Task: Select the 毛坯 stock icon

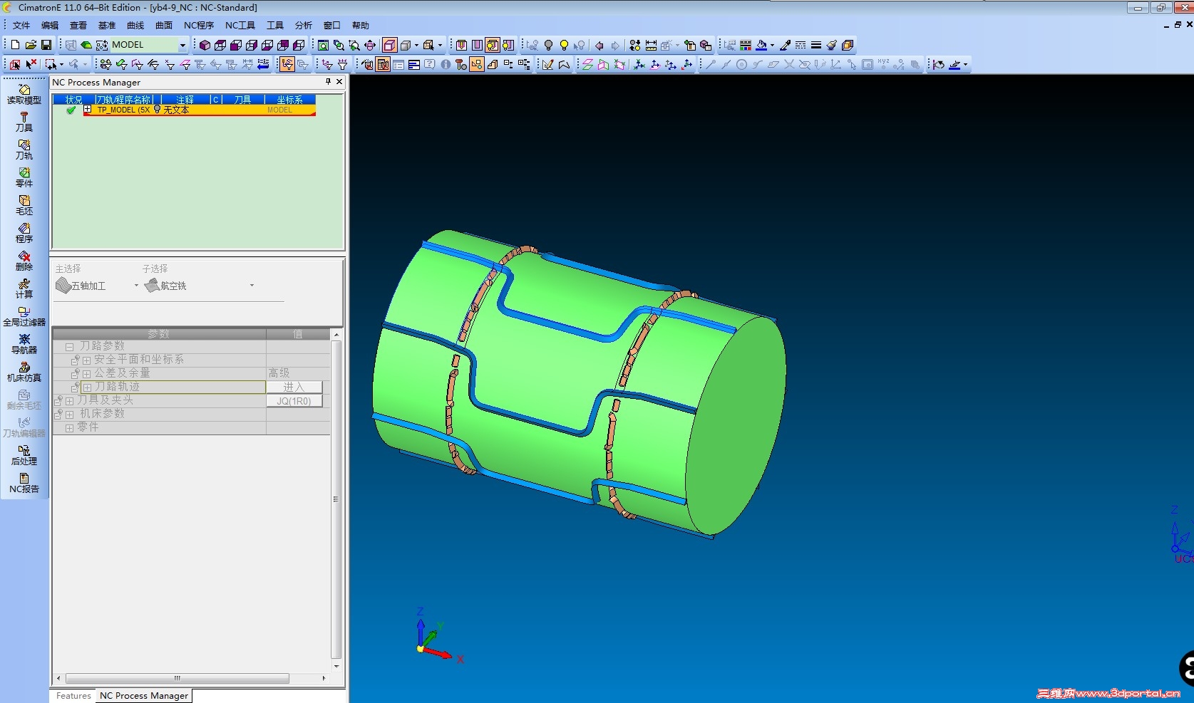Action: (x=24, y=206)
